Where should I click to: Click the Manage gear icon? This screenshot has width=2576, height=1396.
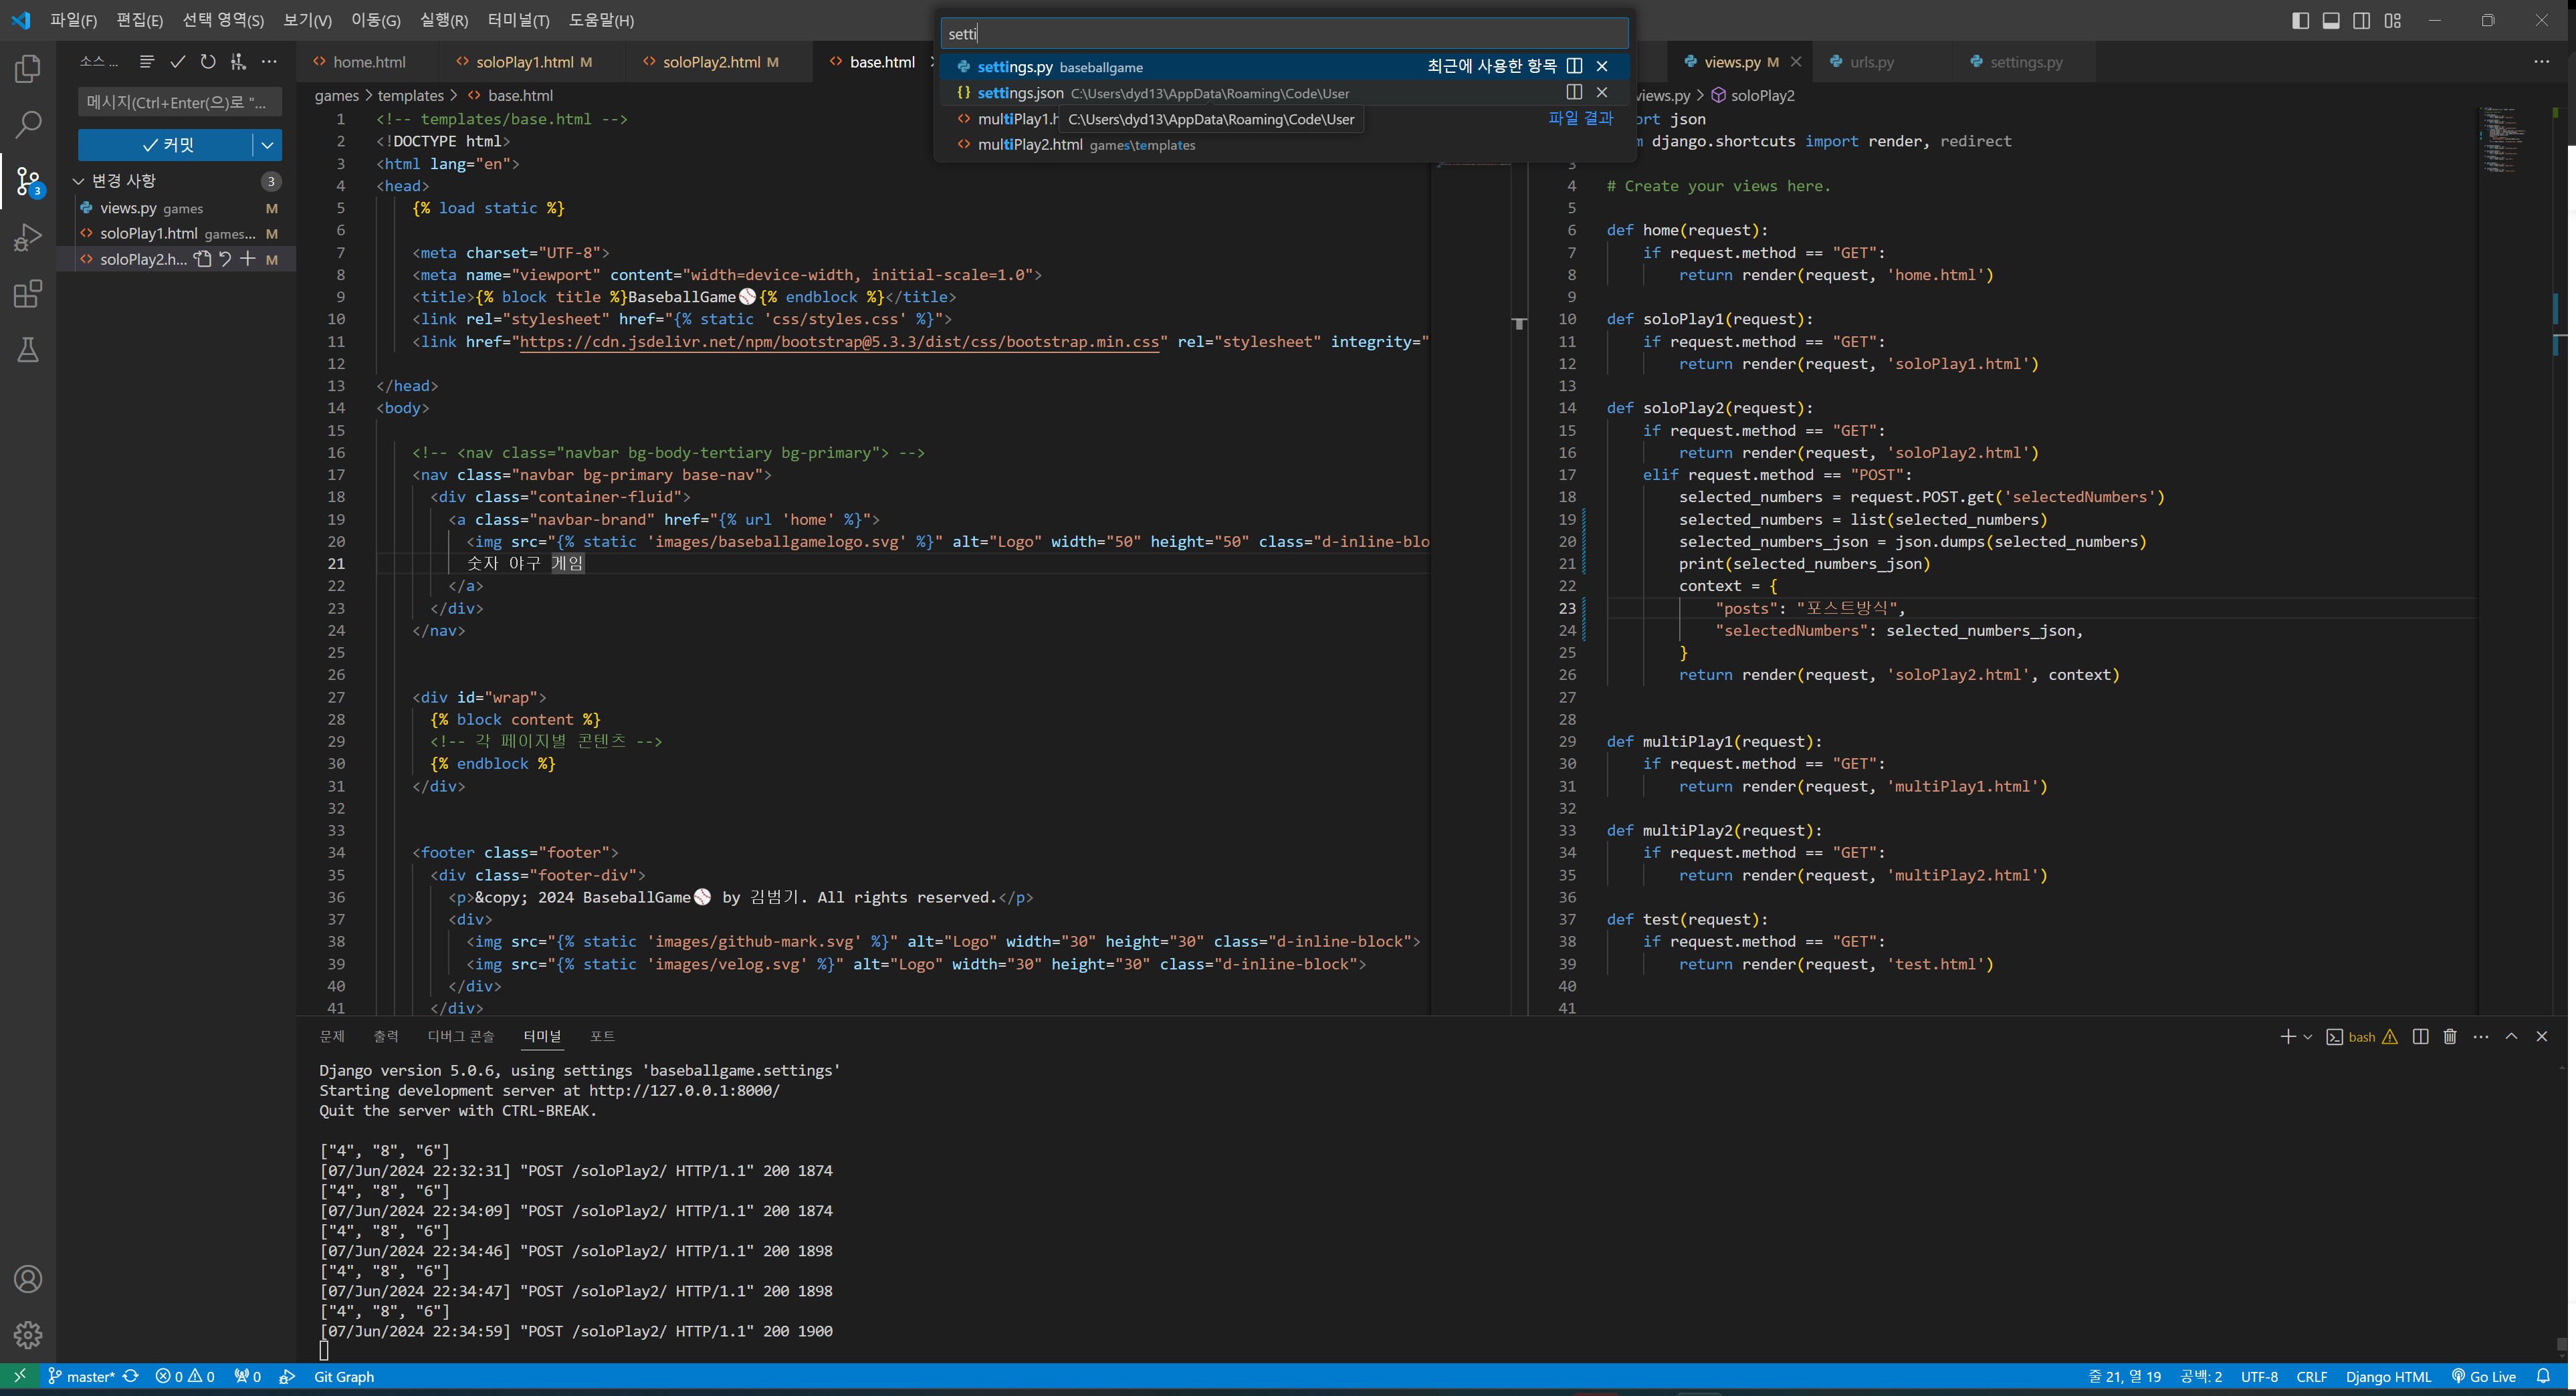[x=28, y=1334]
